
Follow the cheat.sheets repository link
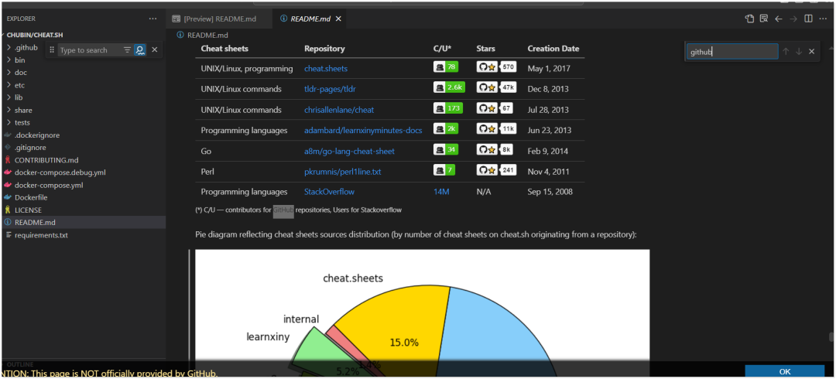326,69
